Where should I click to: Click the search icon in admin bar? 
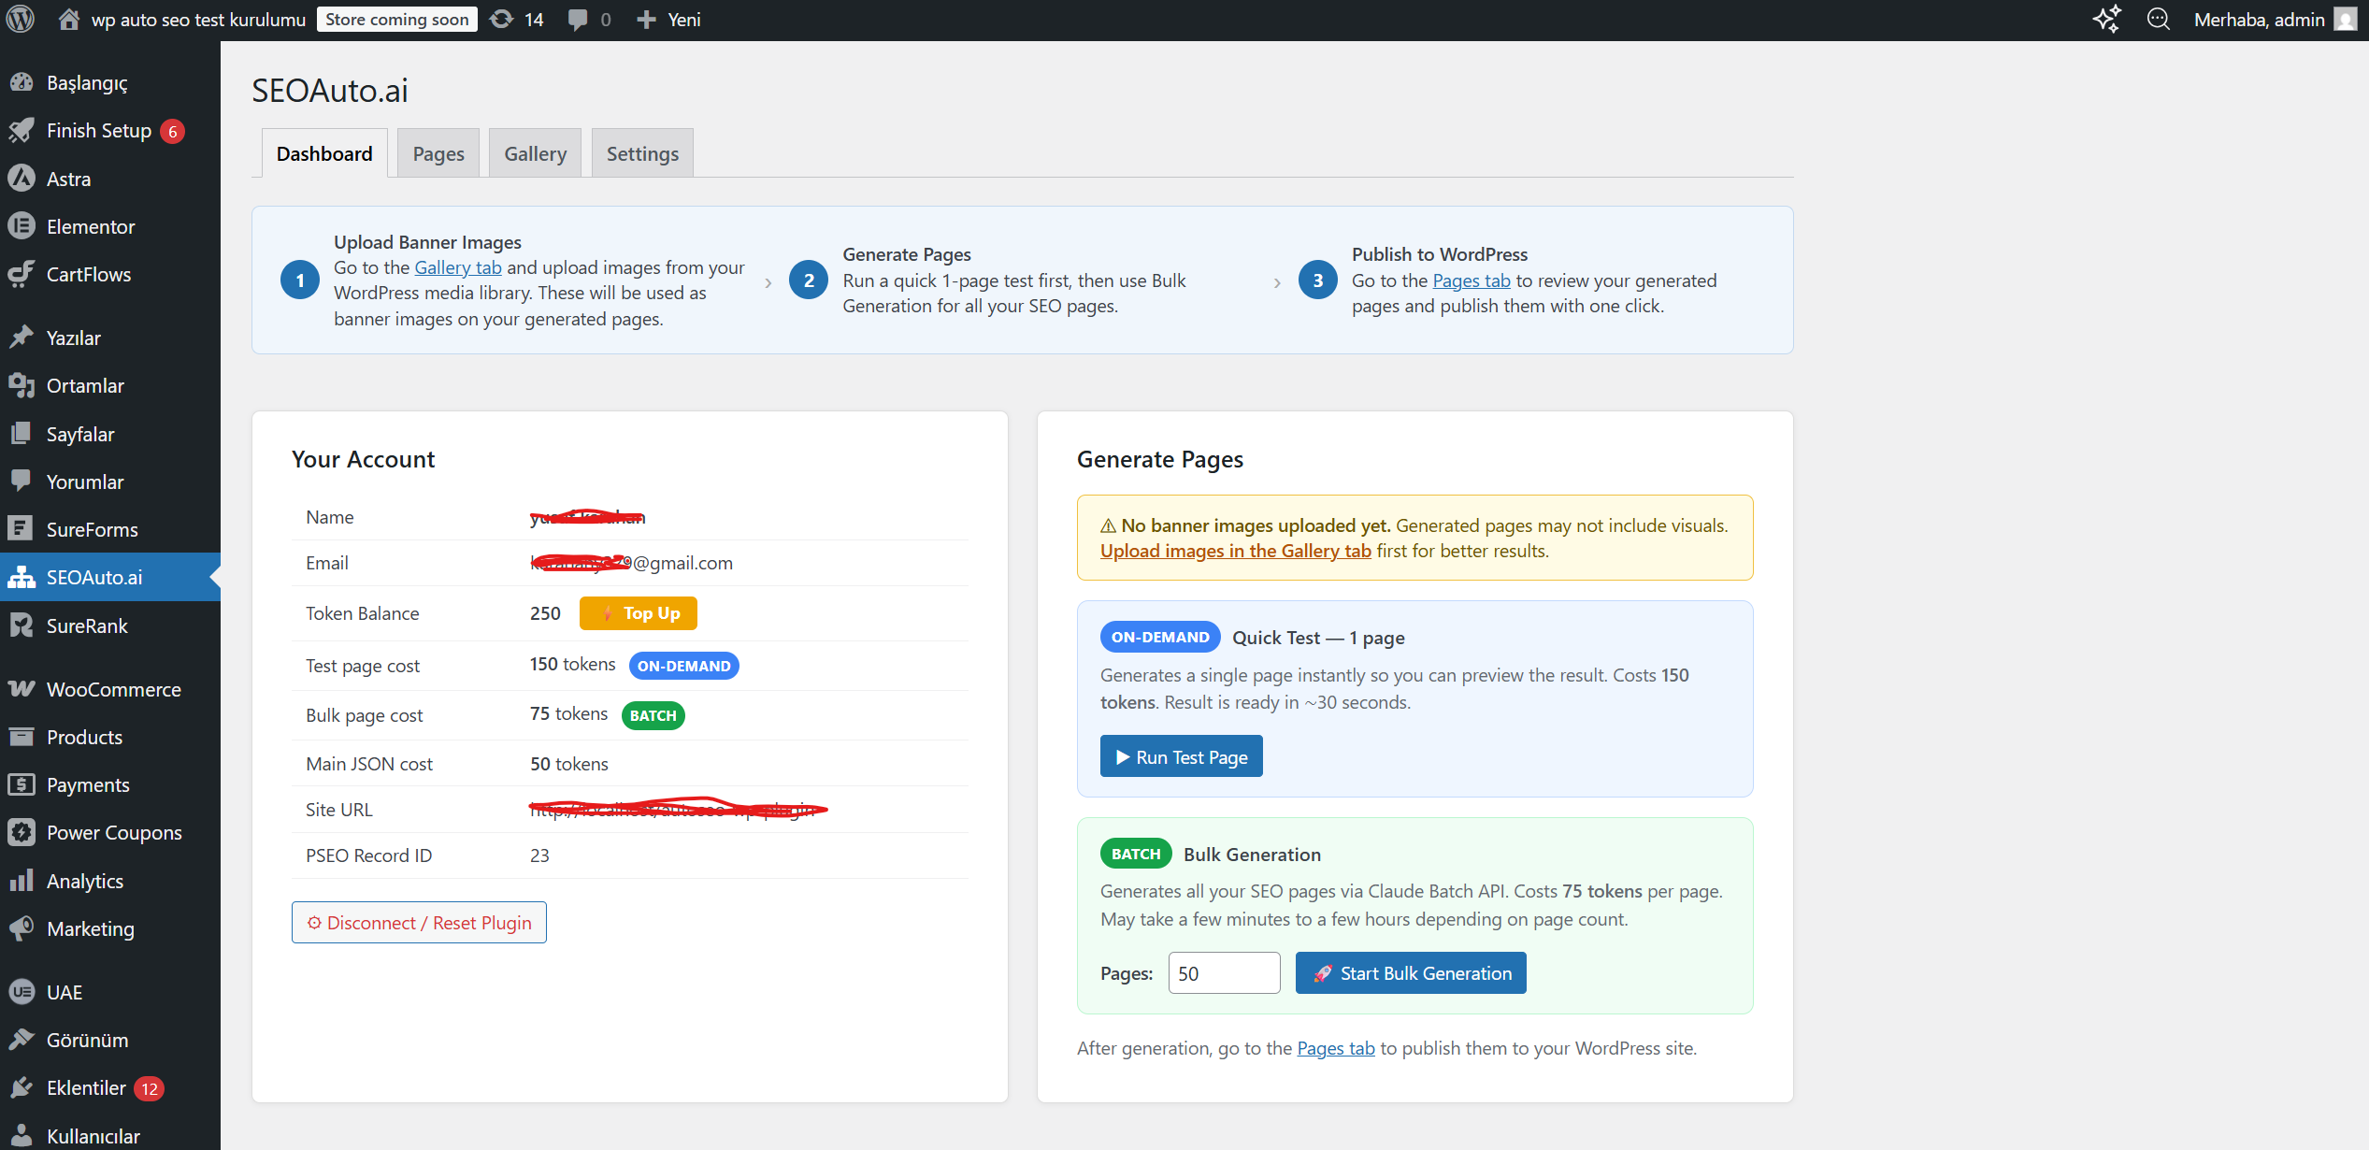click(2159, 19)
